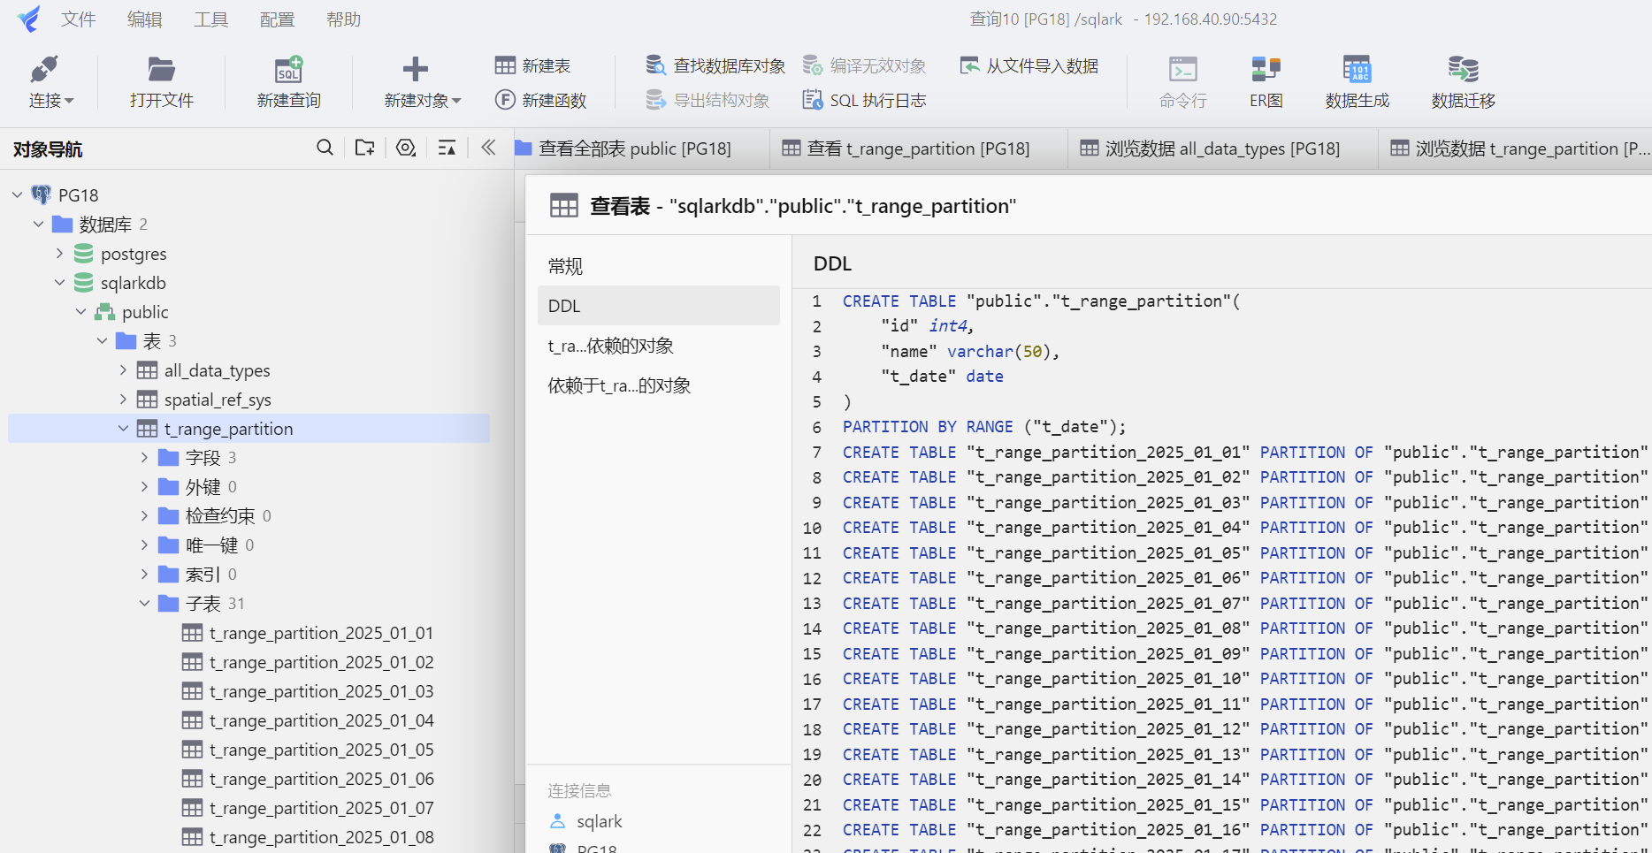Collapse the object navigation panel
Viewport: 1652px width, 853px height.
click(487, 147)
